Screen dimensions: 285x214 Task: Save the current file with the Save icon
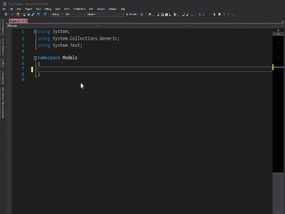click(x=28, y=14)
